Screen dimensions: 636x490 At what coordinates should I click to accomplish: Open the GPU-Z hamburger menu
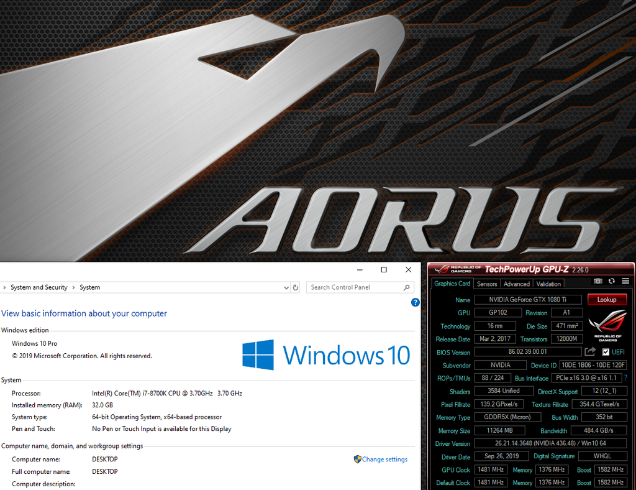pos(625,282)
